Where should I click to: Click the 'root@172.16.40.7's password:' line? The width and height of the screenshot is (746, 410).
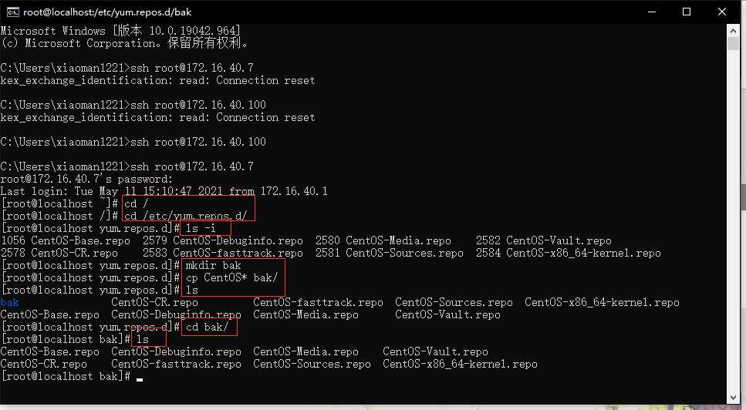[86, 179]
